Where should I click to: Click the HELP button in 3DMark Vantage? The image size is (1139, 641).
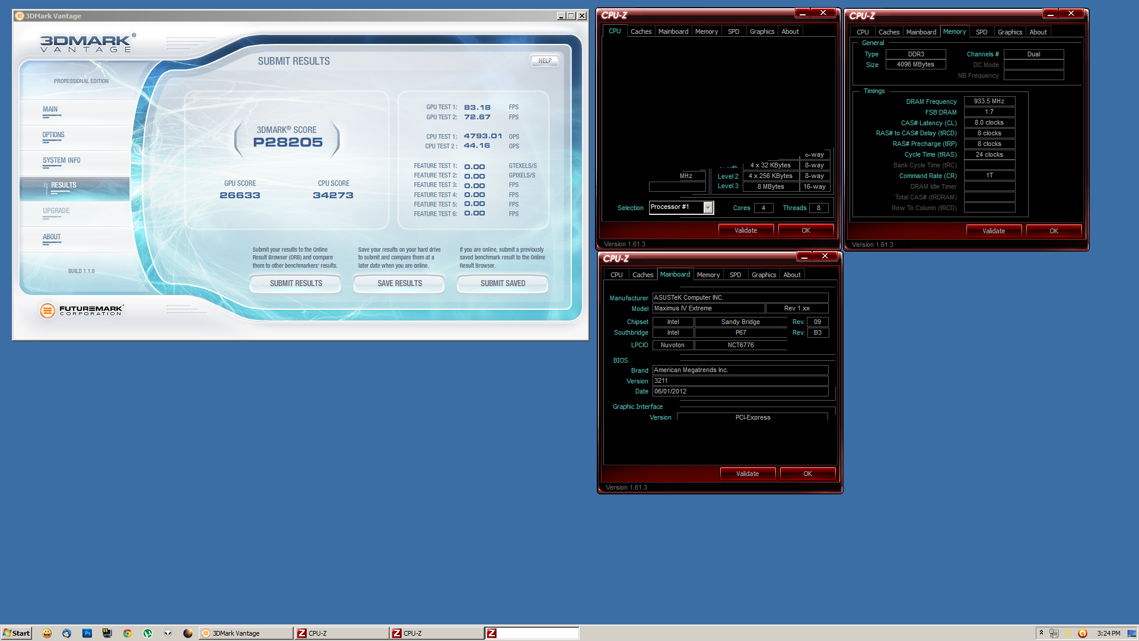[x=545, y=61]
